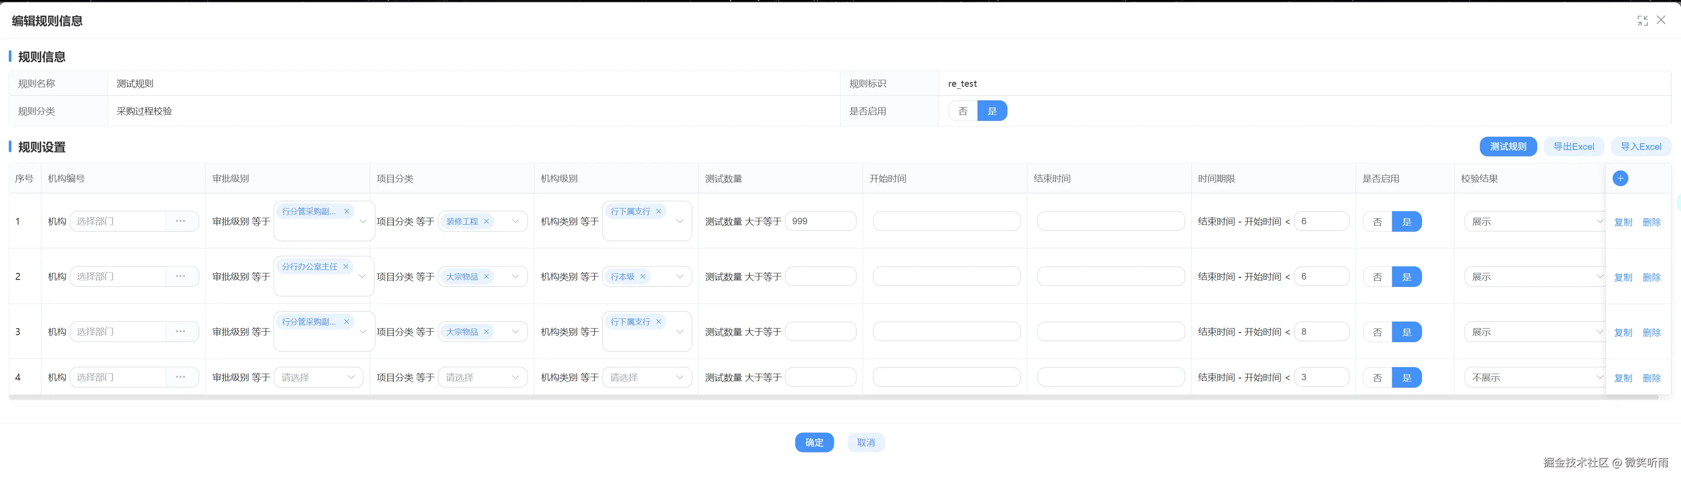Click the blue plus add-row icon
Screen dimensions: 1681x481
point(1620,178)
